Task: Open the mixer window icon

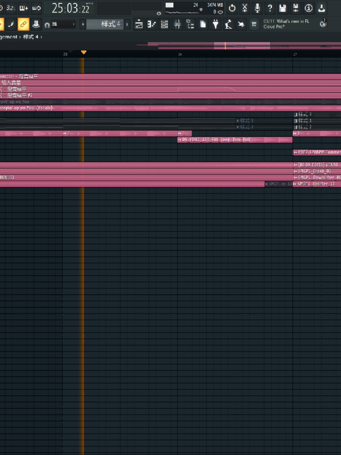Action: pos(177,25)
